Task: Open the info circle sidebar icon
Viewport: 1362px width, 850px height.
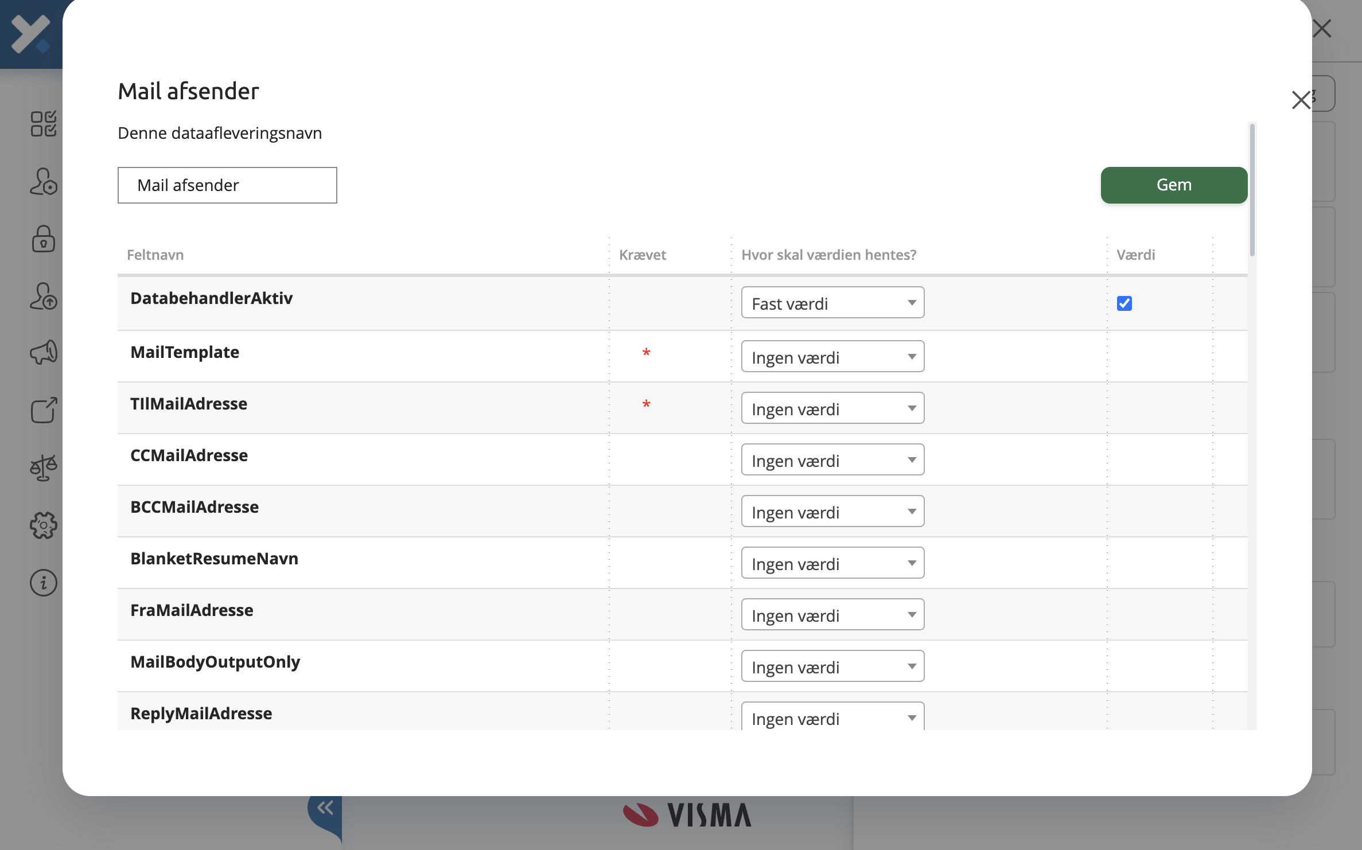Action: click(x=44, y=583)
